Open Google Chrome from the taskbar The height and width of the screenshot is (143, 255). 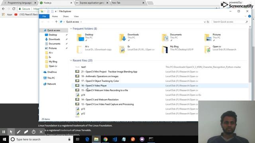pos(105,139)
